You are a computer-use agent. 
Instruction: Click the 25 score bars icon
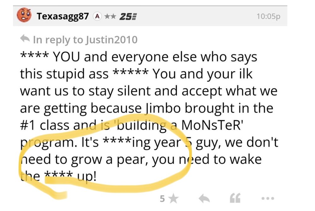point(127,16)
